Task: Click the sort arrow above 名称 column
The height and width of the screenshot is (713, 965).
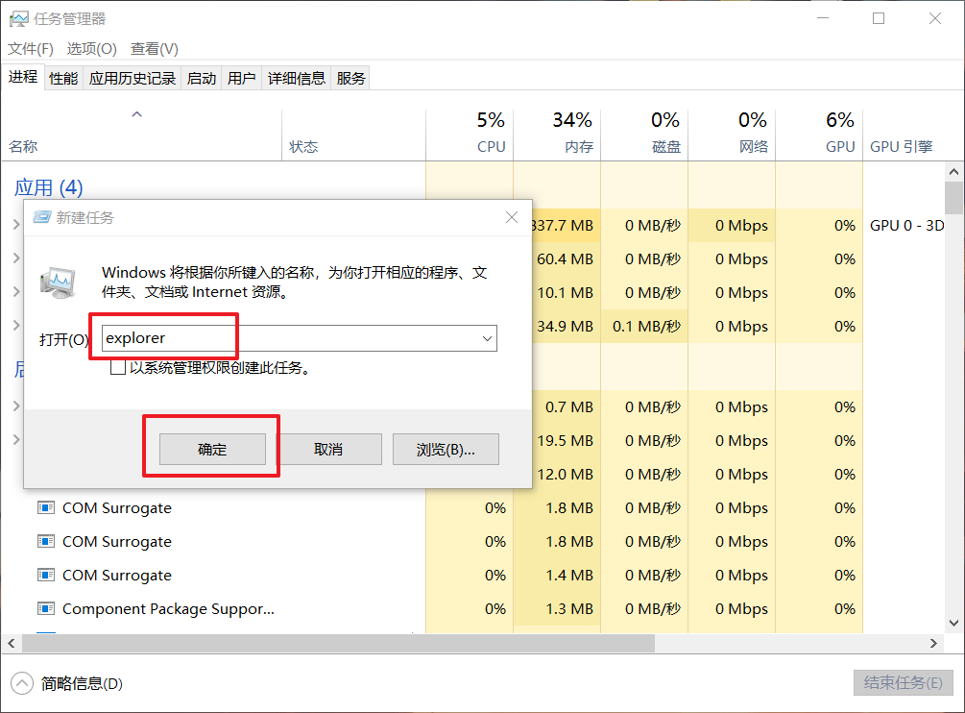Action: pos(136,114)
